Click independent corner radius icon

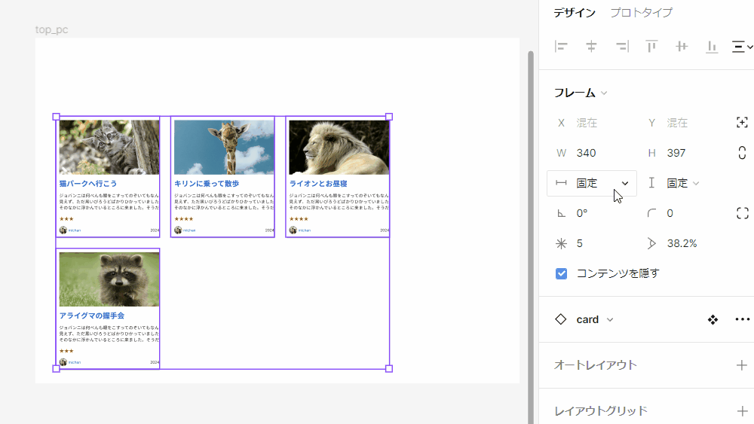[743, 213]
